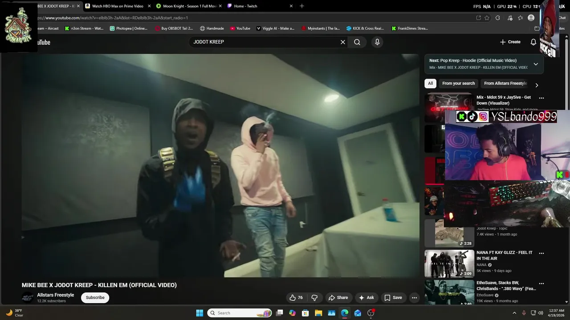This screenshot has height=320, width=570.
Task: Open KICK & Cross Real bookmark
Action: pyautogui.click(x=365, y=28)
